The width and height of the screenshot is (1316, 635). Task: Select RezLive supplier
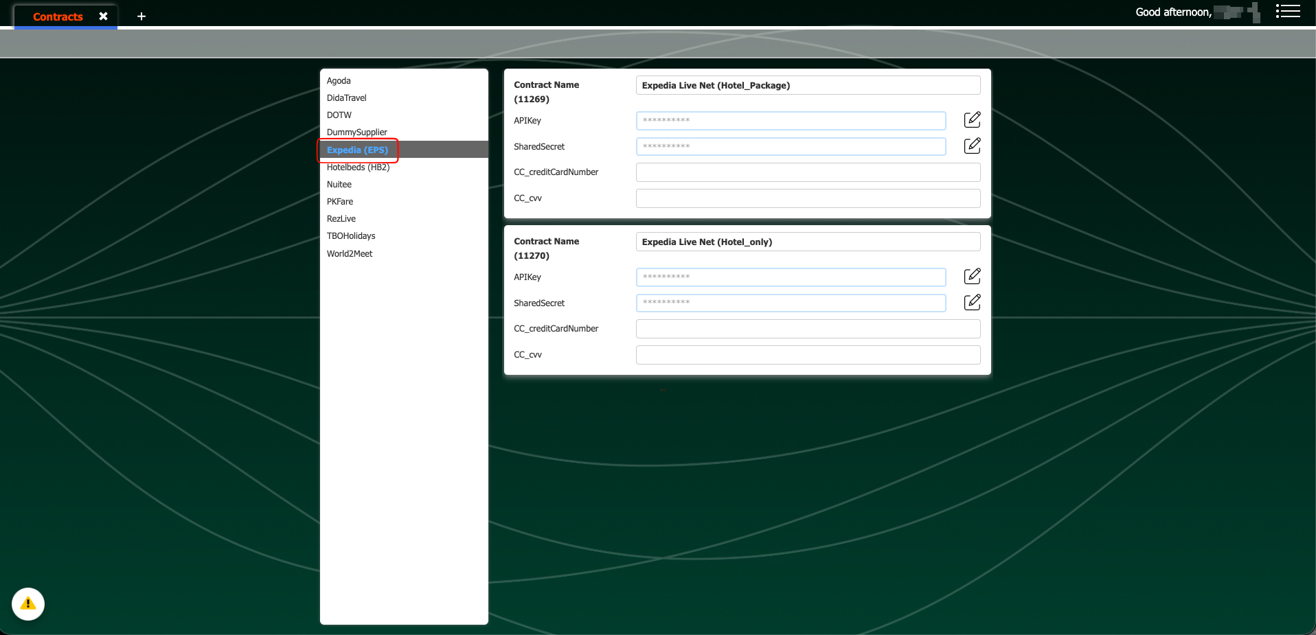(404, 218)
